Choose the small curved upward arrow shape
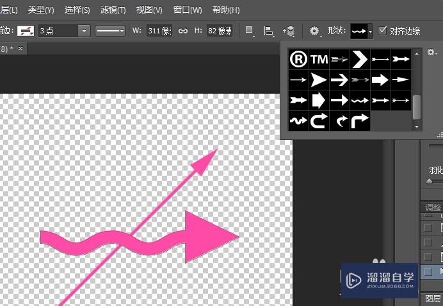The height and width of the screenshot is (306, 443). tap(339, 121)
